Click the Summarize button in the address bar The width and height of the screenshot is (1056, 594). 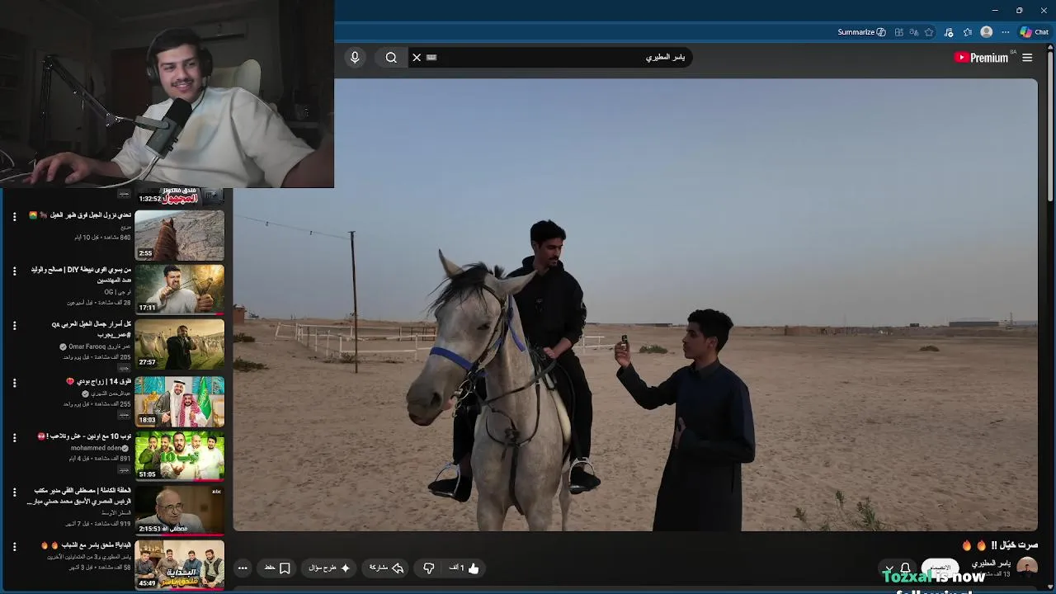coord(861,32)
